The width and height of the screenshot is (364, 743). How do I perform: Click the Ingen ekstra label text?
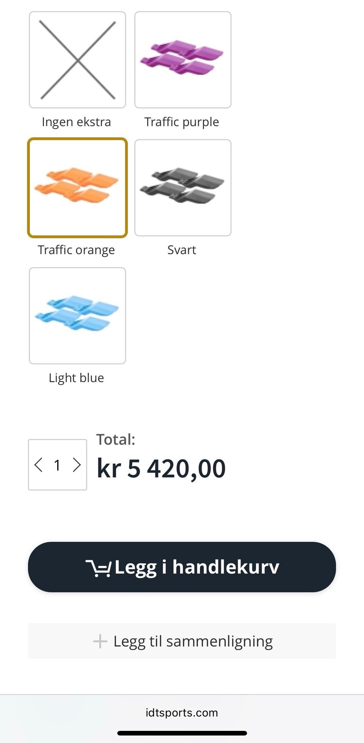76,122
